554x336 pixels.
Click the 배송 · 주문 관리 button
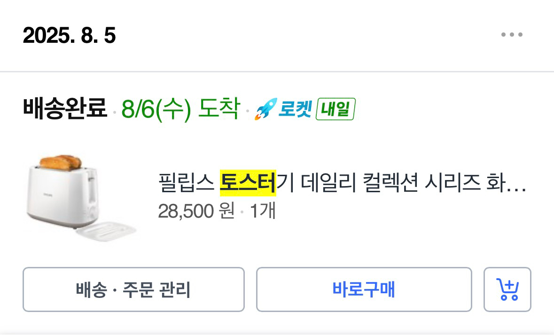pyautogui.click(x=134, y=289)
